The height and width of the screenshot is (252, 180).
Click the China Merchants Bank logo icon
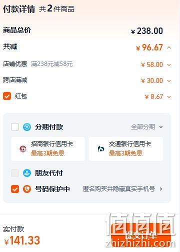coord(23,149)
